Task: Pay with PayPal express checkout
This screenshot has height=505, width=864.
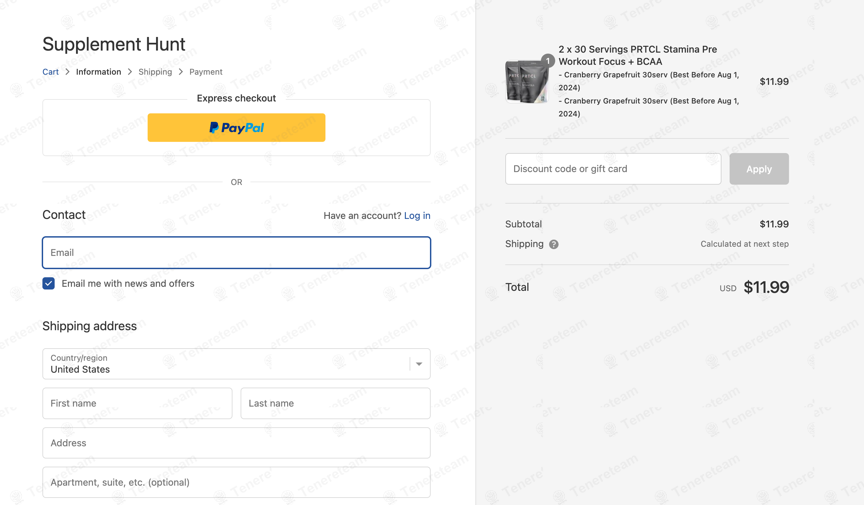Action: pos(236,128)
